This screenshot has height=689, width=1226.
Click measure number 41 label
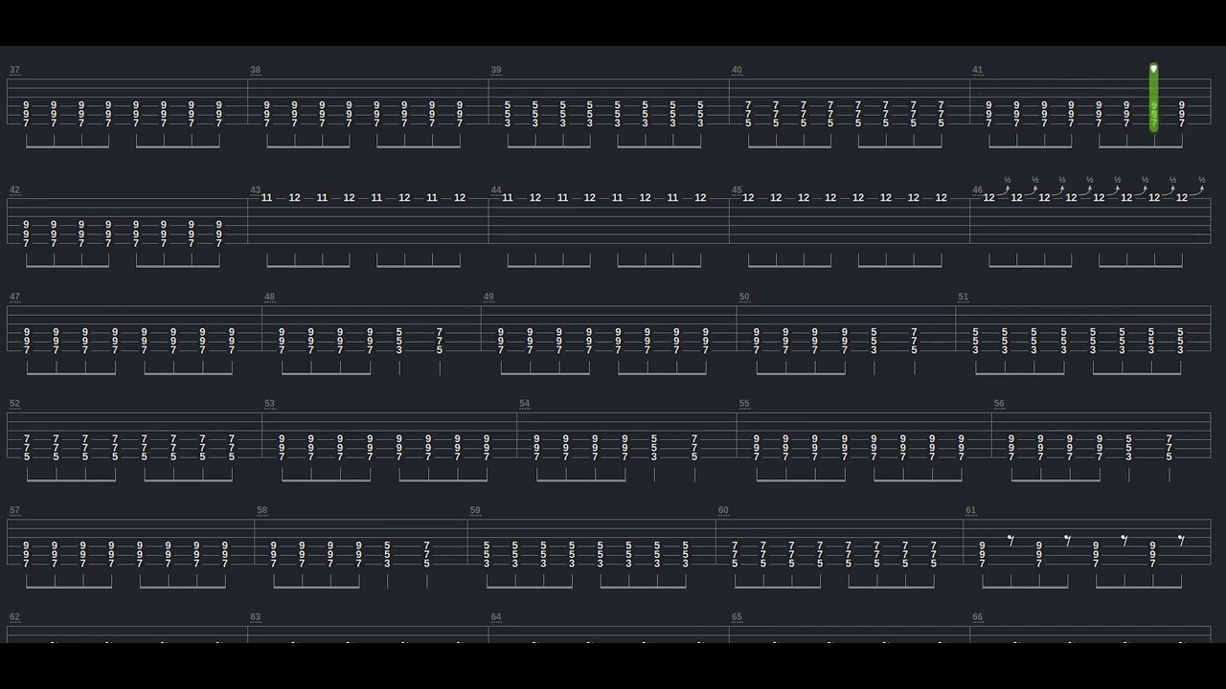click(x=977, y=70)
